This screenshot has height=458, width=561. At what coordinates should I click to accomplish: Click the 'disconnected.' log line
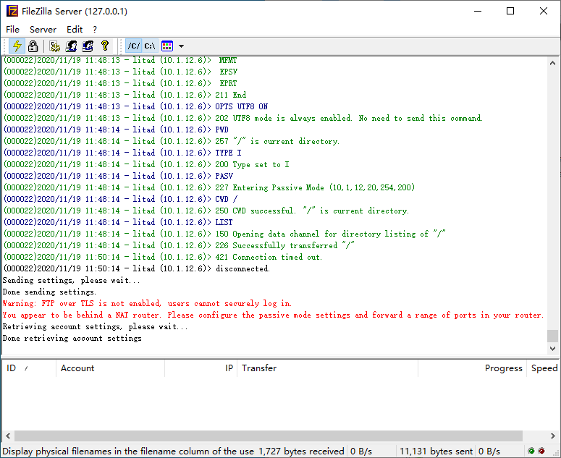(x=136, y=268)
